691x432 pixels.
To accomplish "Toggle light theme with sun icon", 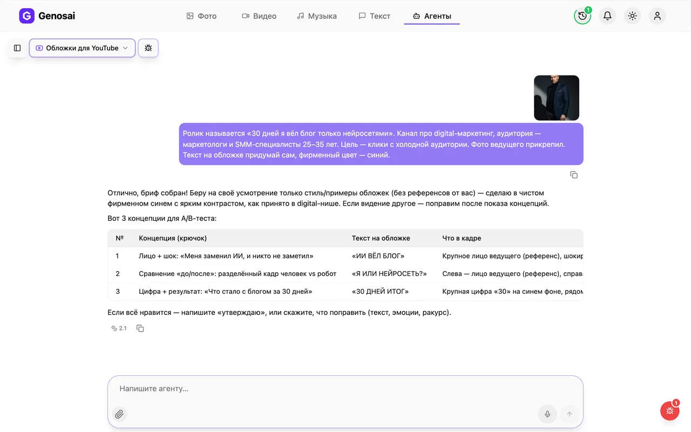I will pyautogui.click(x=632, y=16).
